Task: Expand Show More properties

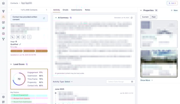Action: 146,80
